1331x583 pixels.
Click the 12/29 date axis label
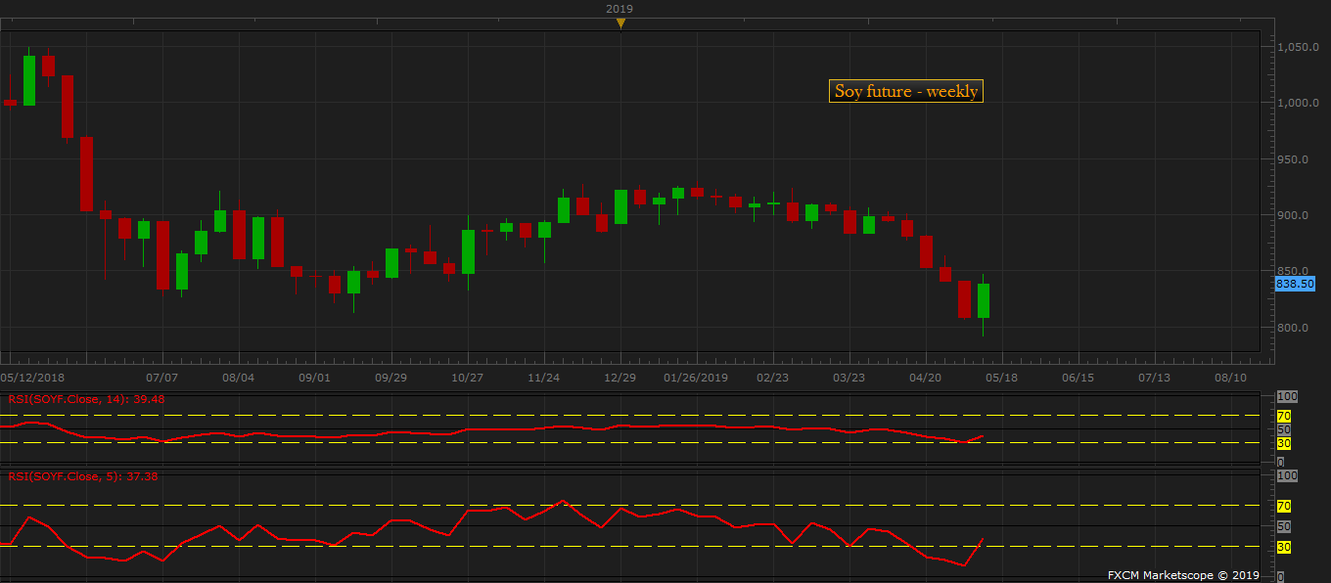620,377
